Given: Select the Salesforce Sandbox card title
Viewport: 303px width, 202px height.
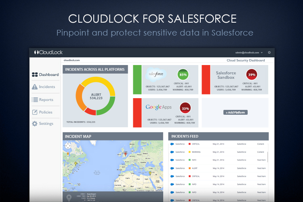Looking at the screenshot, I should point(226,75).
